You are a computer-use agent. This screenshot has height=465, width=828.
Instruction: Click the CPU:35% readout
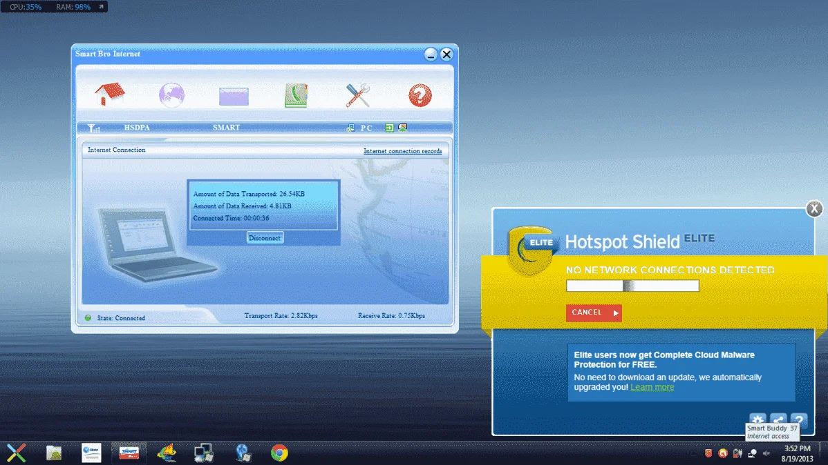click(26, 7)
